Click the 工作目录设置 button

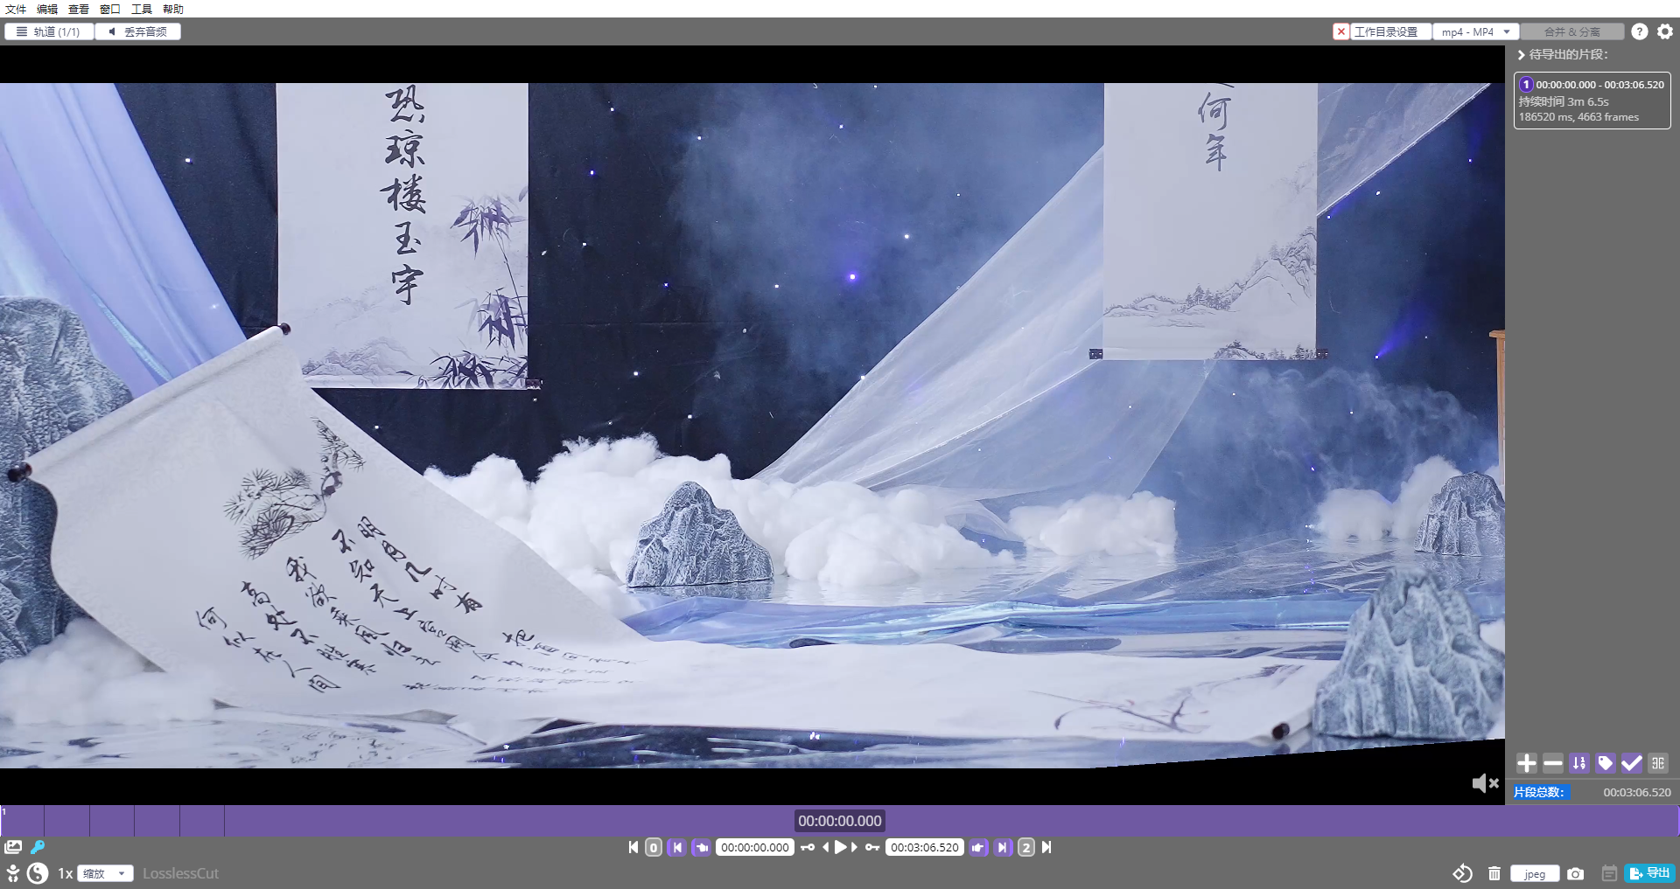1391,31
